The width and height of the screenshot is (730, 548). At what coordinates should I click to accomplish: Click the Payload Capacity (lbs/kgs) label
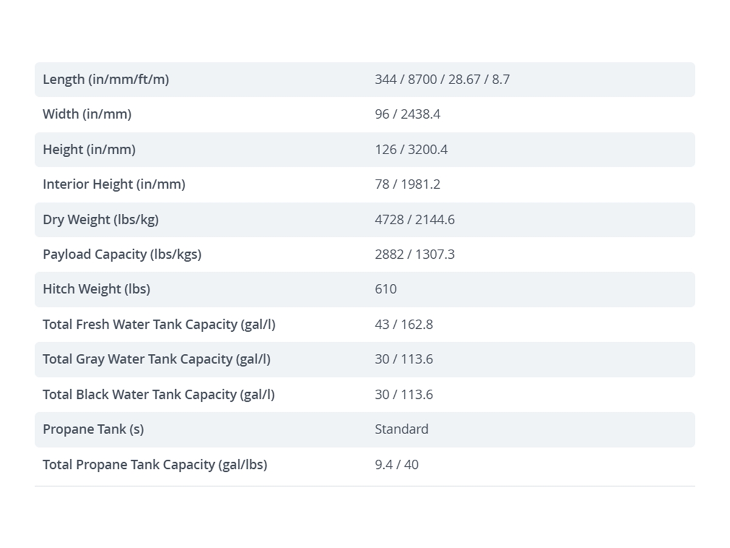pyautogui.click(x=122, y=254)
